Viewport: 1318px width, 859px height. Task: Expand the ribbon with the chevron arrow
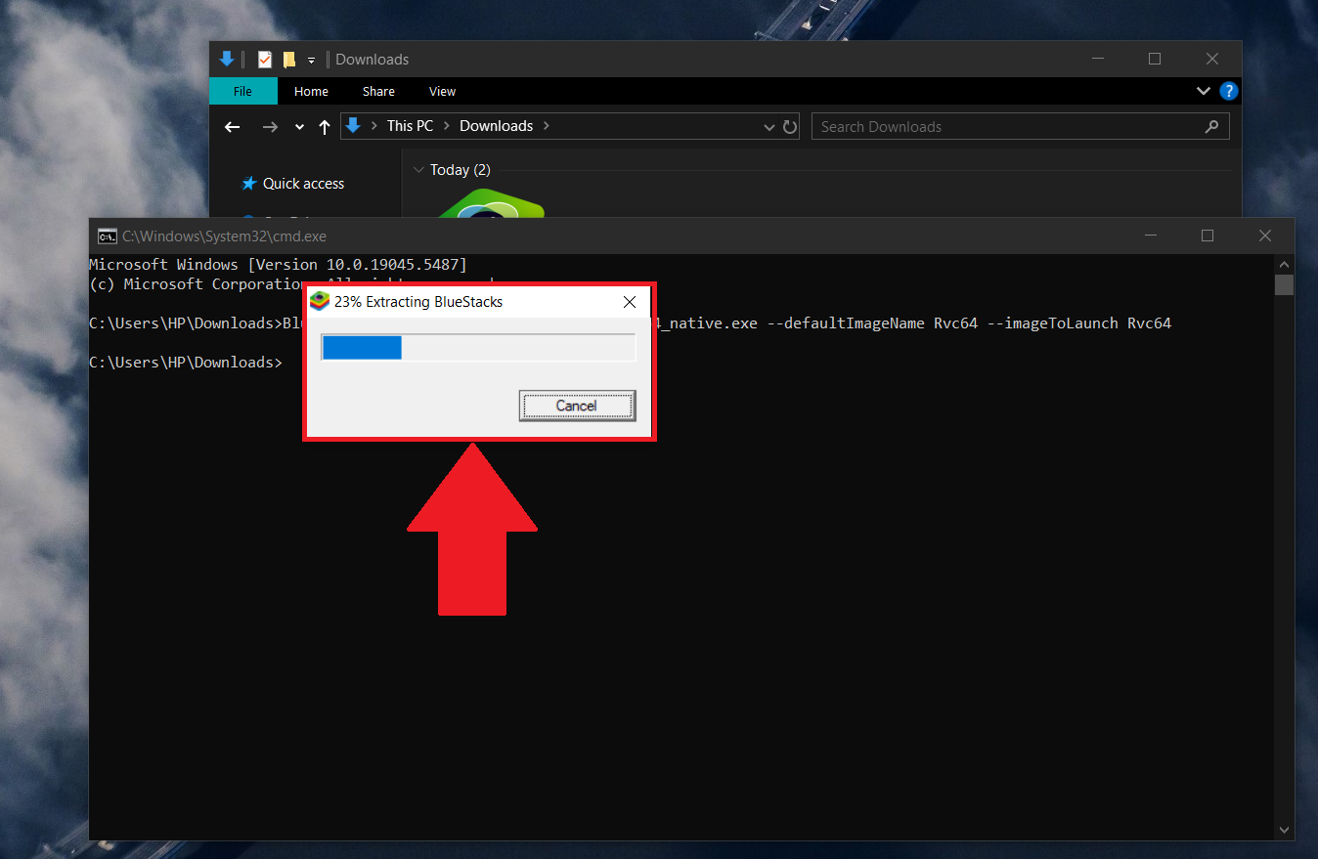click(x=1203, y=90)
